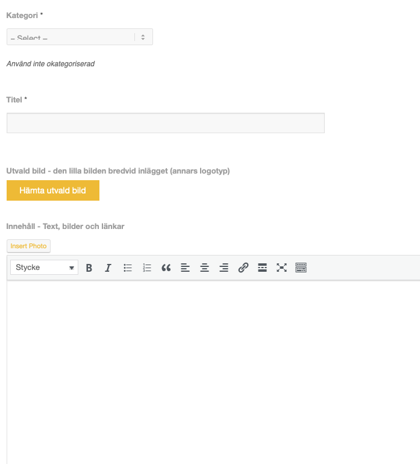Click the Kategori field label
The width and height of the screenshot is (420, 464).
pyautogui.click(x=22, y=14)
